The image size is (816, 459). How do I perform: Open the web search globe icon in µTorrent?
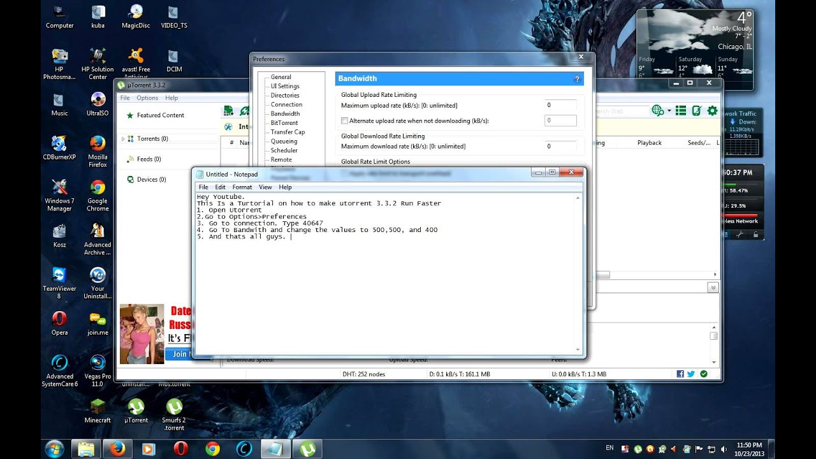click(658, 111)
